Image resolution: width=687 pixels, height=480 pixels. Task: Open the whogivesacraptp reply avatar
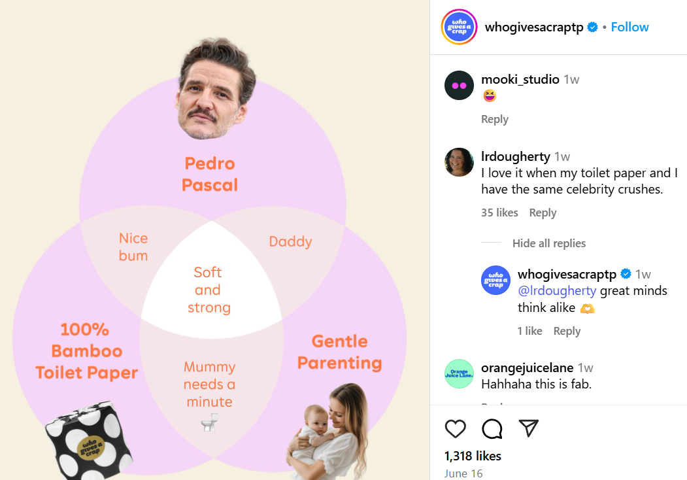pyautogui.click(x=496, y=280)
